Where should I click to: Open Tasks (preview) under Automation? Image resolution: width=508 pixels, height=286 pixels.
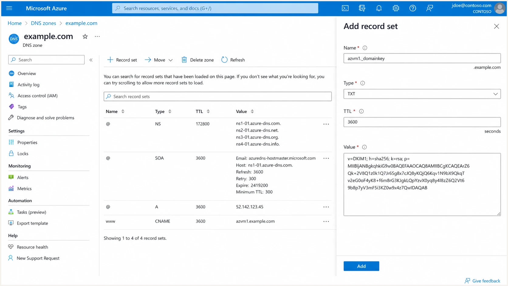[27, 212]
